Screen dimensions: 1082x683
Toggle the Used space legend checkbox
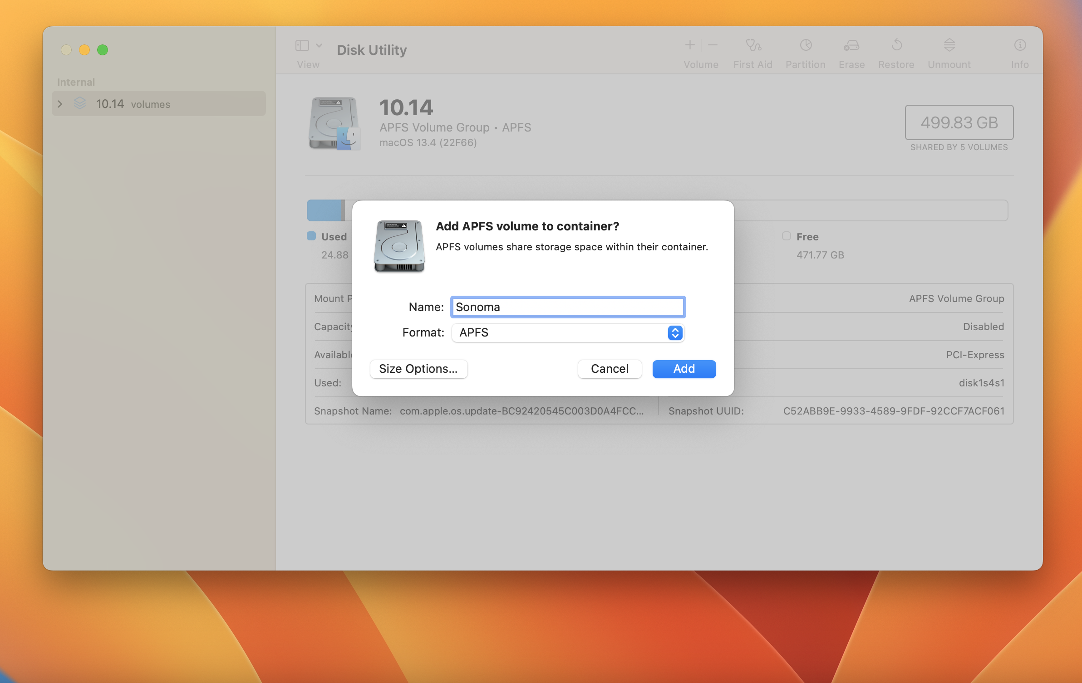pos(311,236)
